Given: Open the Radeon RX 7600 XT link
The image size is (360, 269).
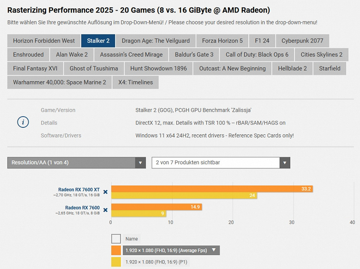Looking at the screenshot, I should tap(79, 190).
